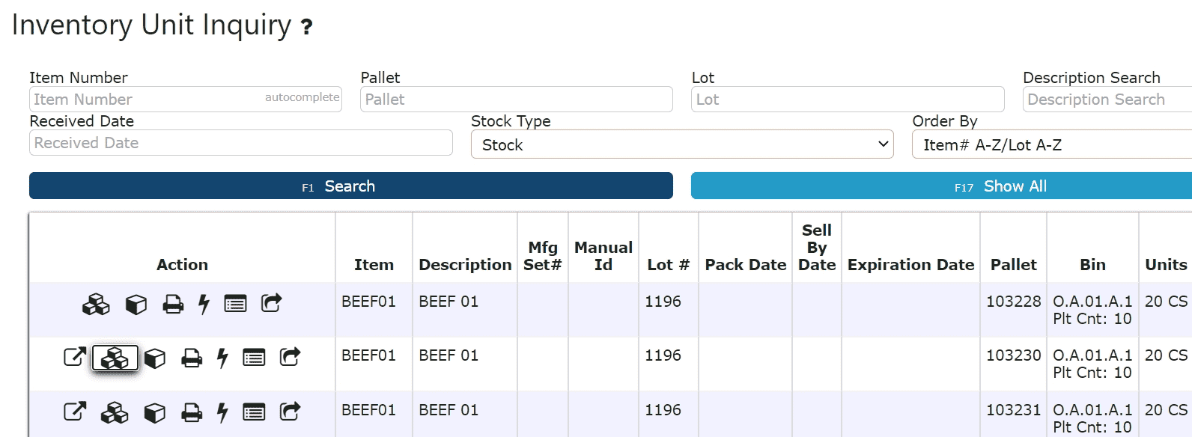Focus the Item Number autocomplete field

coord(186,99)
